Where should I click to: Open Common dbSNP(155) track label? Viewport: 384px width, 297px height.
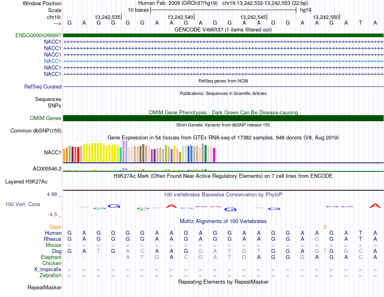(x=36, y=131)
